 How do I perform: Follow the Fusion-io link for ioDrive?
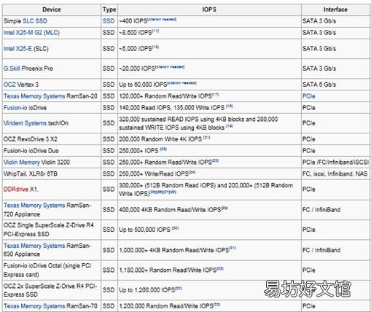click(x=15, y=108)
